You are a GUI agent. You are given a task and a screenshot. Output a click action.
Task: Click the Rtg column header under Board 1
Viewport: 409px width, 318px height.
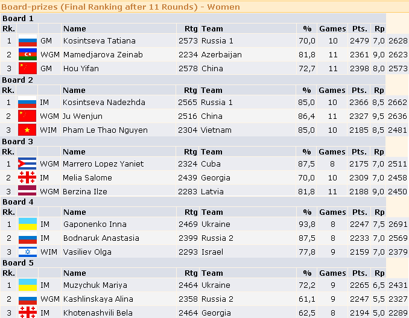(191, 29)
